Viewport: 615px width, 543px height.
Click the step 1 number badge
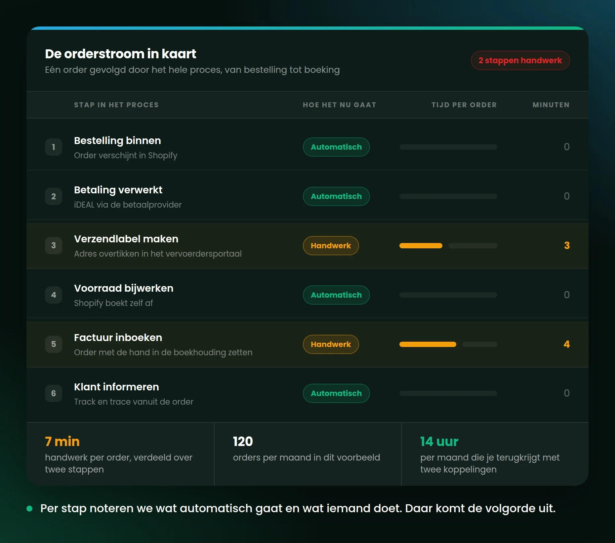(x=54, y=147)
